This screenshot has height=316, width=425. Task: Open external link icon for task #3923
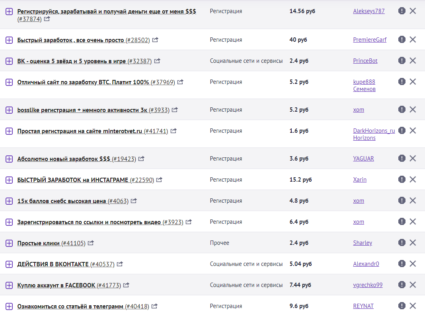(189, 222)
